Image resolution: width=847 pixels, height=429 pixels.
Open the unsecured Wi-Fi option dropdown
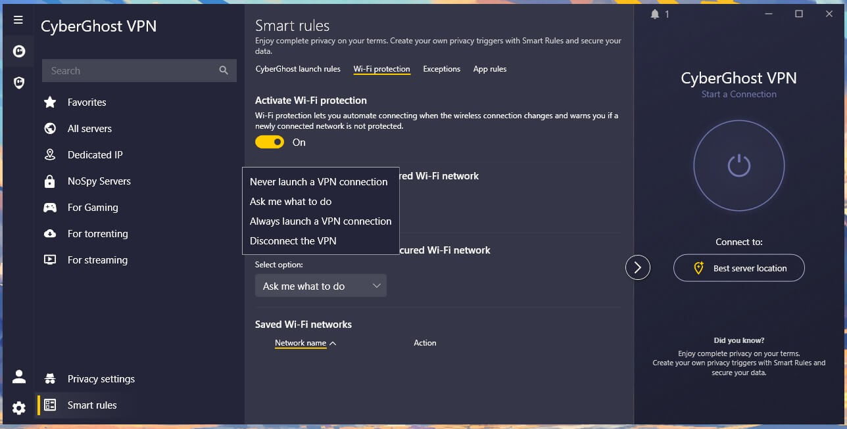pyautogui.click(x=321, y=286)
